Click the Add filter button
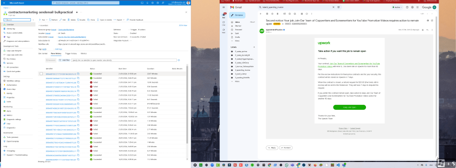 64,60
